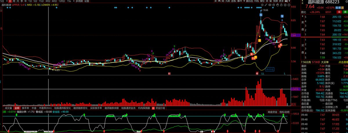This screenshot has width=348, height=133.
Task: Open 多周期 multi-period view
Action: 79,1
